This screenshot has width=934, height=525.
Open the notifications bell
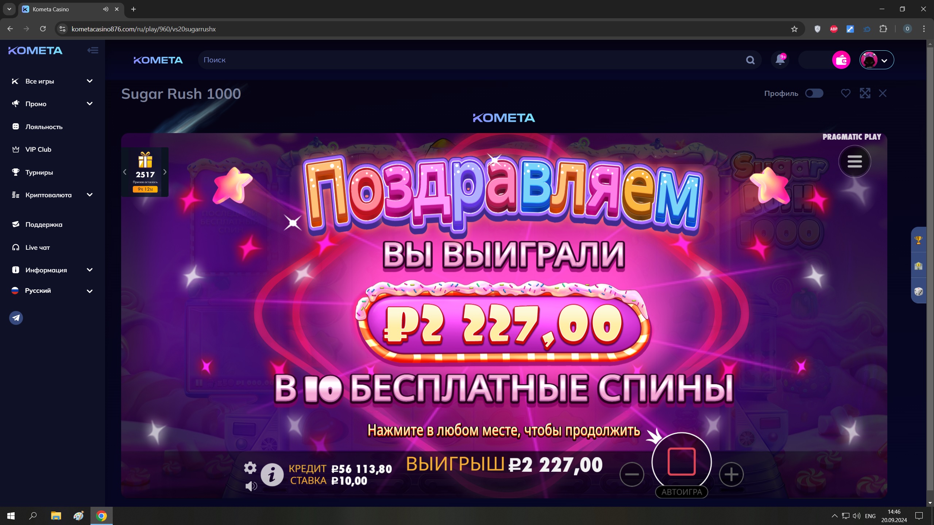click(x=780, y=60)
